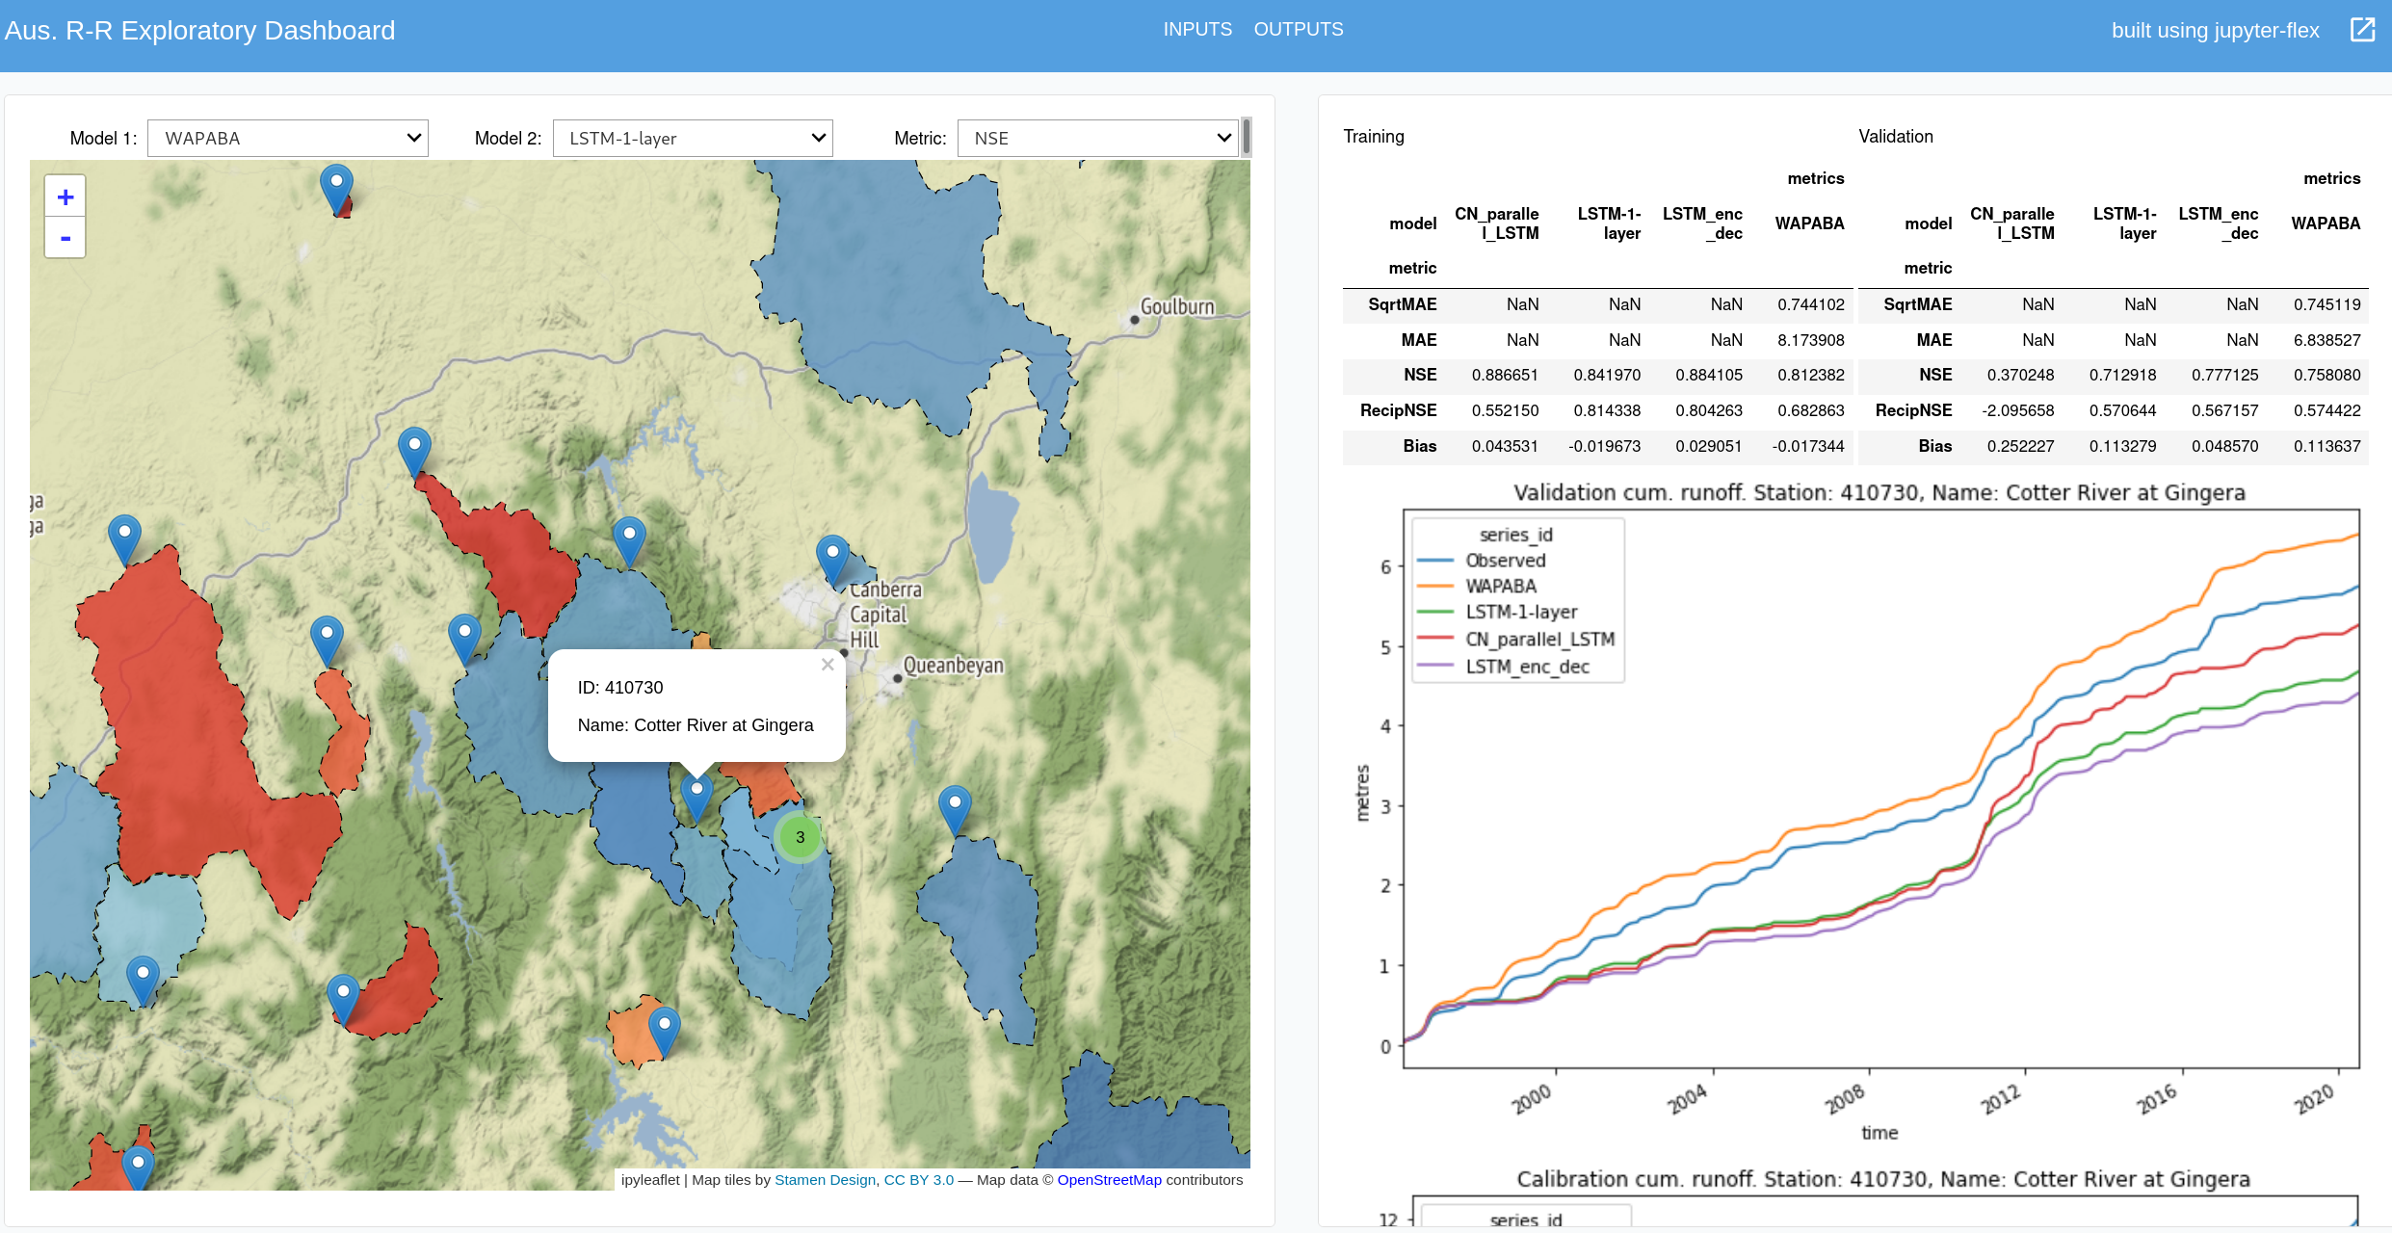Close the Cotter River popup
The image size is (2392, 1233).
[x=828, y=665]
